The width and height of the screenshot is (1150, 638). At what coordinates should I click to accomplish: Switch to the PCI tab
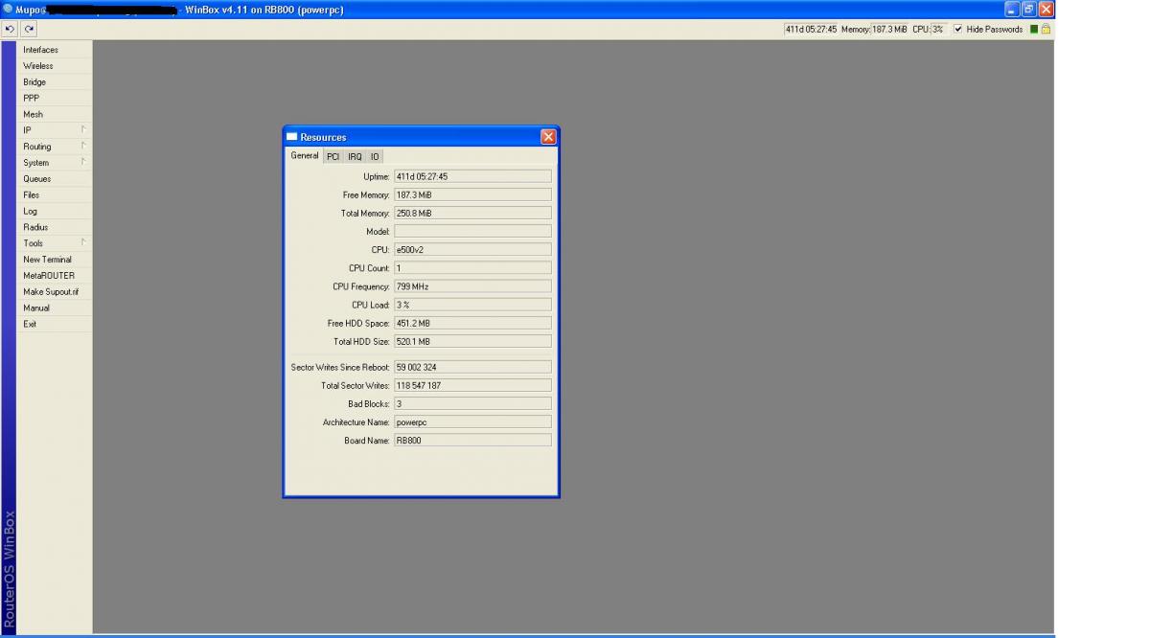click(x=333, y=156)
